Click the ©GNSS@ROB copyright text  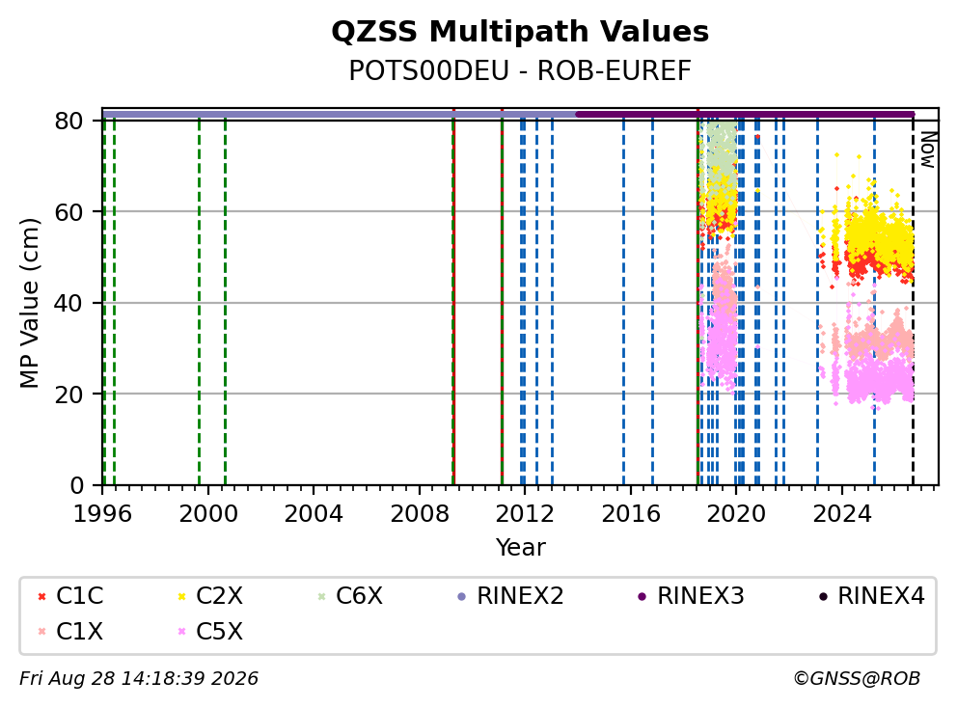(x=857, y=678)
